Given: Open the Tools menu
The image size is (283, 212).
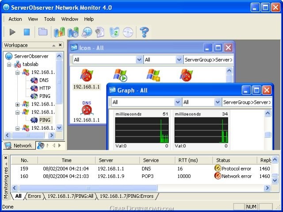Looking at the screenshot, I should 50,19.
